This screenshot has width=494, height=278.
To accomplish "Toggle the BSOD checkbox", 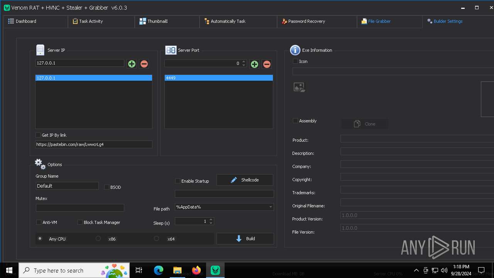I will coord(107,187).
